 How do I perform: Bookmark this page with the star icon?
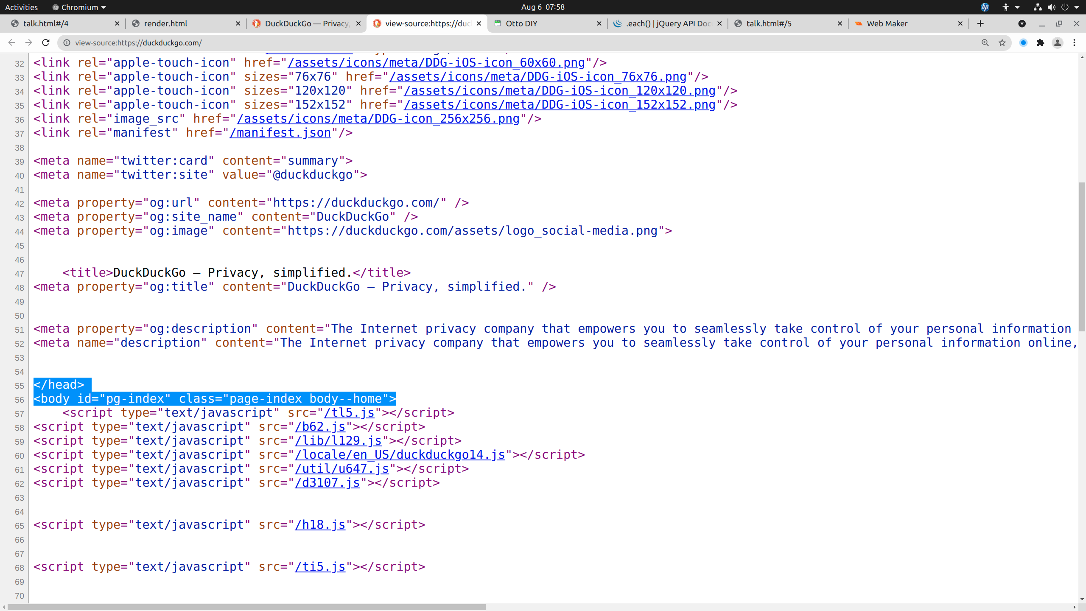point(1002,42)
